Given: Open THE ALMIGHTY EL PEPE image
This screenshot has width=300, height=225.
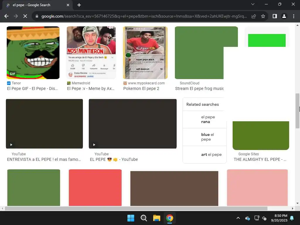Looking at the screenshot, I should 261,135.
